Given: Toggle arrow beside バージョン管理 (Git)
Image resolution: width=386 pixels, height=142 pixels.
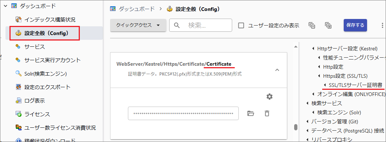Looking at the screenshot, I should tap(307, 122).
